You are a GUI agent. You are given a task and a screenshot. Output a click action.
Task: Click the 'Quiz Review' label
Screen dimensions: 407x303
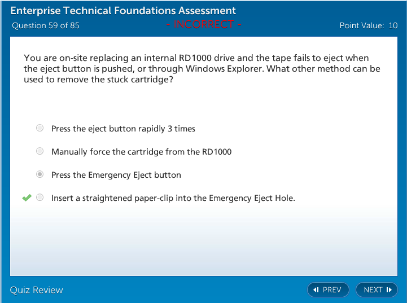pos(37,290)
